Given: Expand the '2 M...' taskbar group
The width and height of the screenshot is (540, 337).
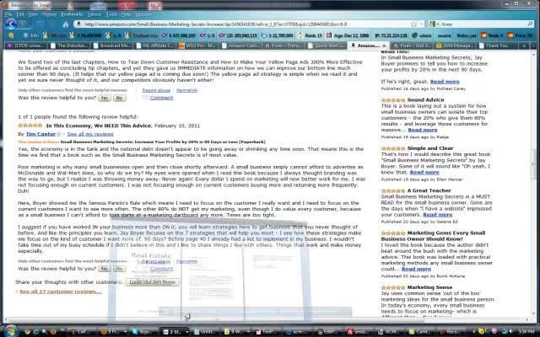Looking at the screenshot, I should pos(186,332).
